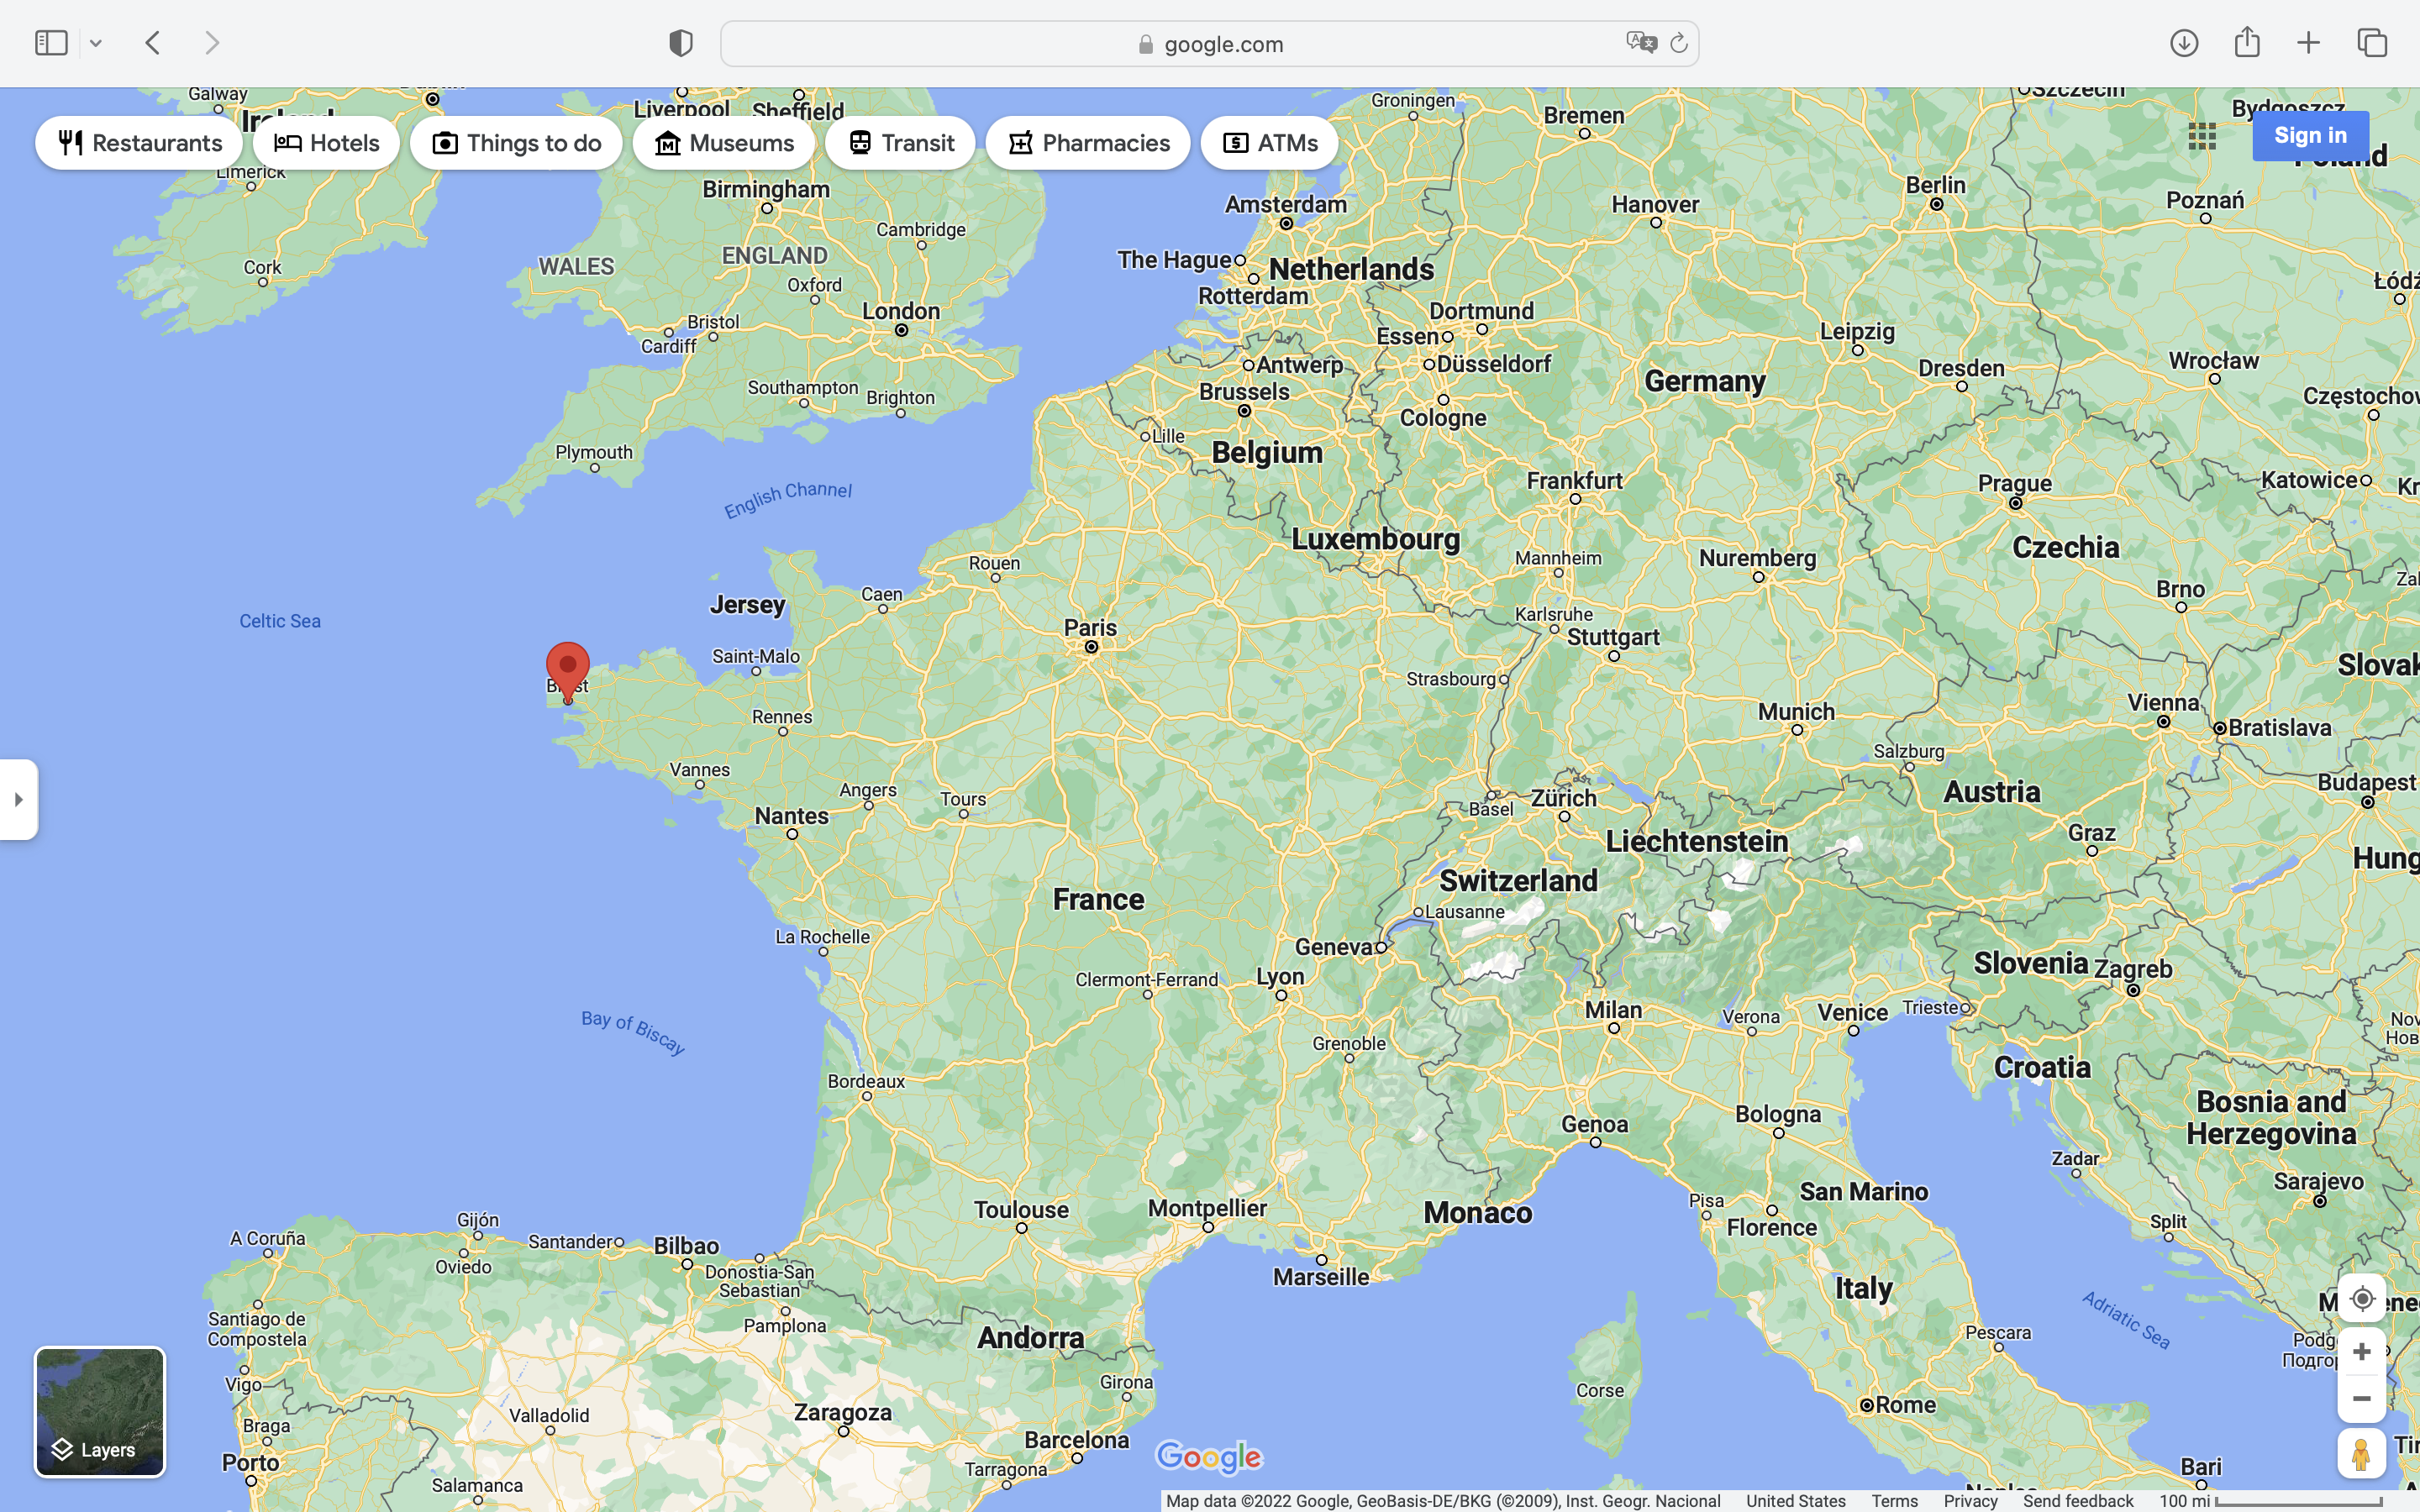This screenshot has width=2420, height=1512.
Task: Toggle the Safari sidebar
Action: (51, 43)
